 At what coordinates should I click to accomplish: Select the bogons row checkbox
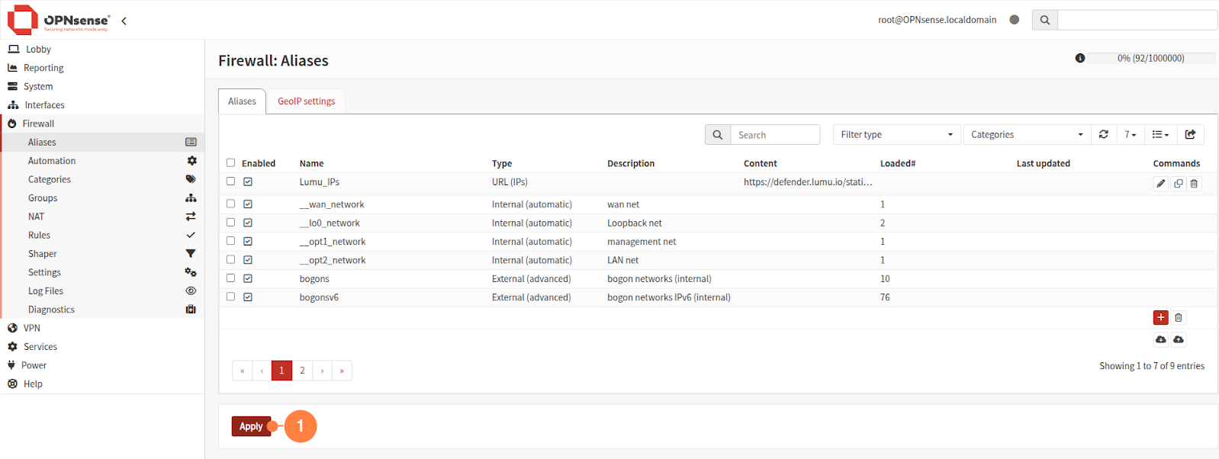pos(230,278)
